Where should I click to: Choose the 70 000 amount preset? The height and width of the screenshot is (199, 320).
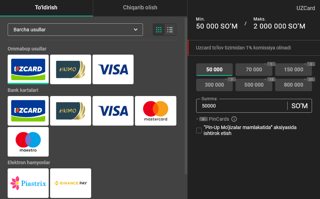254,70
